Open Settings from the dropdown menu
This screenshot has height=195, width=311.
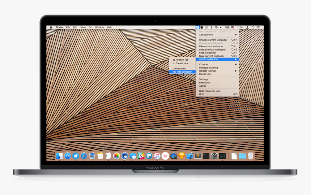[x=217, y=79]
